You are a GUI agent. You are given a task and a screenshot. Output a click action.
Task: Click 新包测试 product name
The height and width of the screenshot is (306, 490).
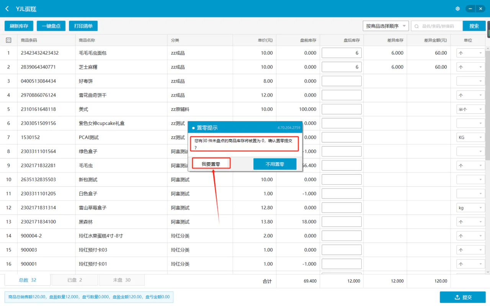pyautogui.click(x=88, y=179)
